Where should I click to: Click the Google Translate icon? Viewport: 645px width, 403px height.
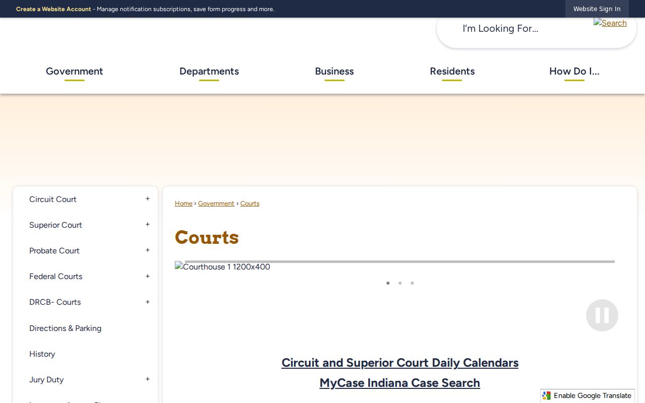547,396
